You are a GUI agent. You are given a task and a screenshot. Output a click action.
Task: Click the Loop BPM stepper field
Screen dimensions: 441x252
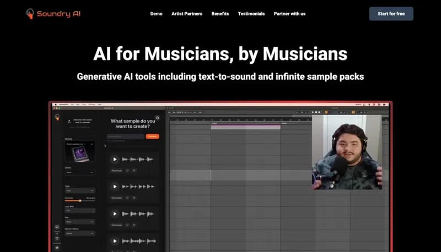pyautogui.click(x=80, y=210)
